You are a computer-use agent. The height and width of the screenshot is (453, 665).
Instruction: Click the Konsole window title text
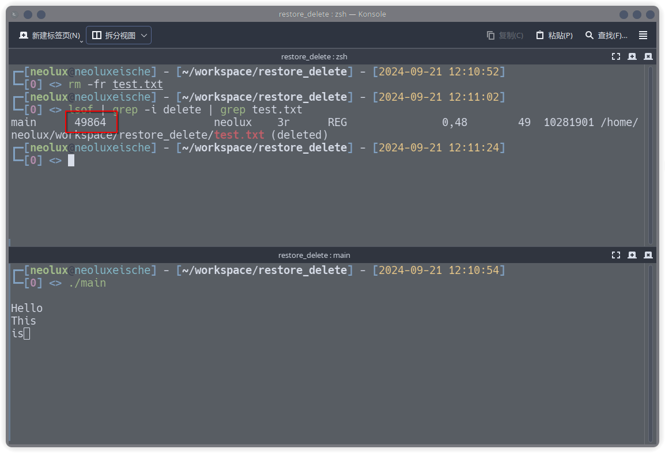pyautogui.click(x=332, y=14)
